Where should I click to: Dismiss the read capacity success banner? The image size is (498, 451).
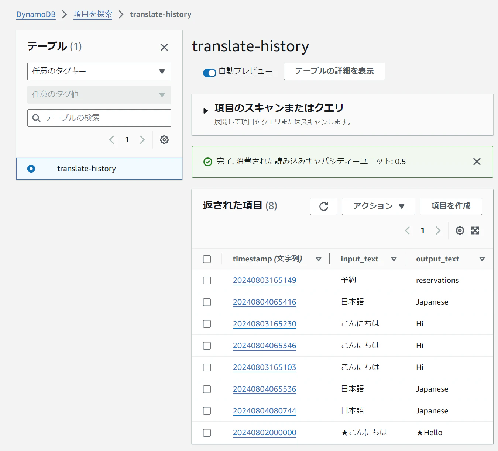[477, 162]
